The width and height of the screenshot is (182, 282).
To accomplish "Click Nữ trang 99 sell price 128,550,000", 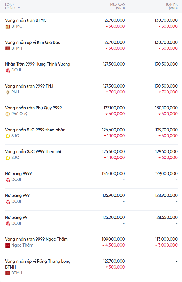I will (x=166, y=217).
